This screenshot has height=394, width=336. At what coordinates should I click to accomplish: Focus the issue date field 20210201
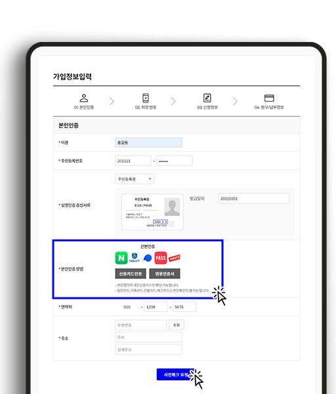pos(253,198)
